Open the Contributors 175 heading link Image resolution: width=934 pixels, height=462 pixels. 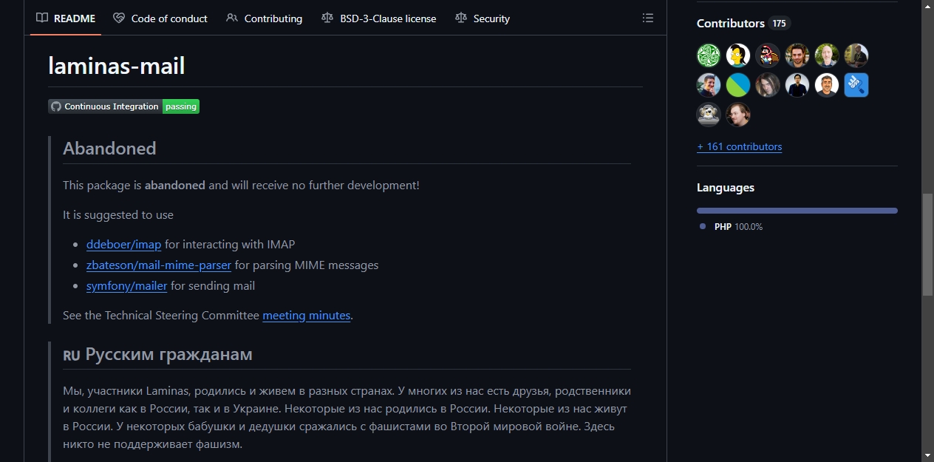[743, 23]
